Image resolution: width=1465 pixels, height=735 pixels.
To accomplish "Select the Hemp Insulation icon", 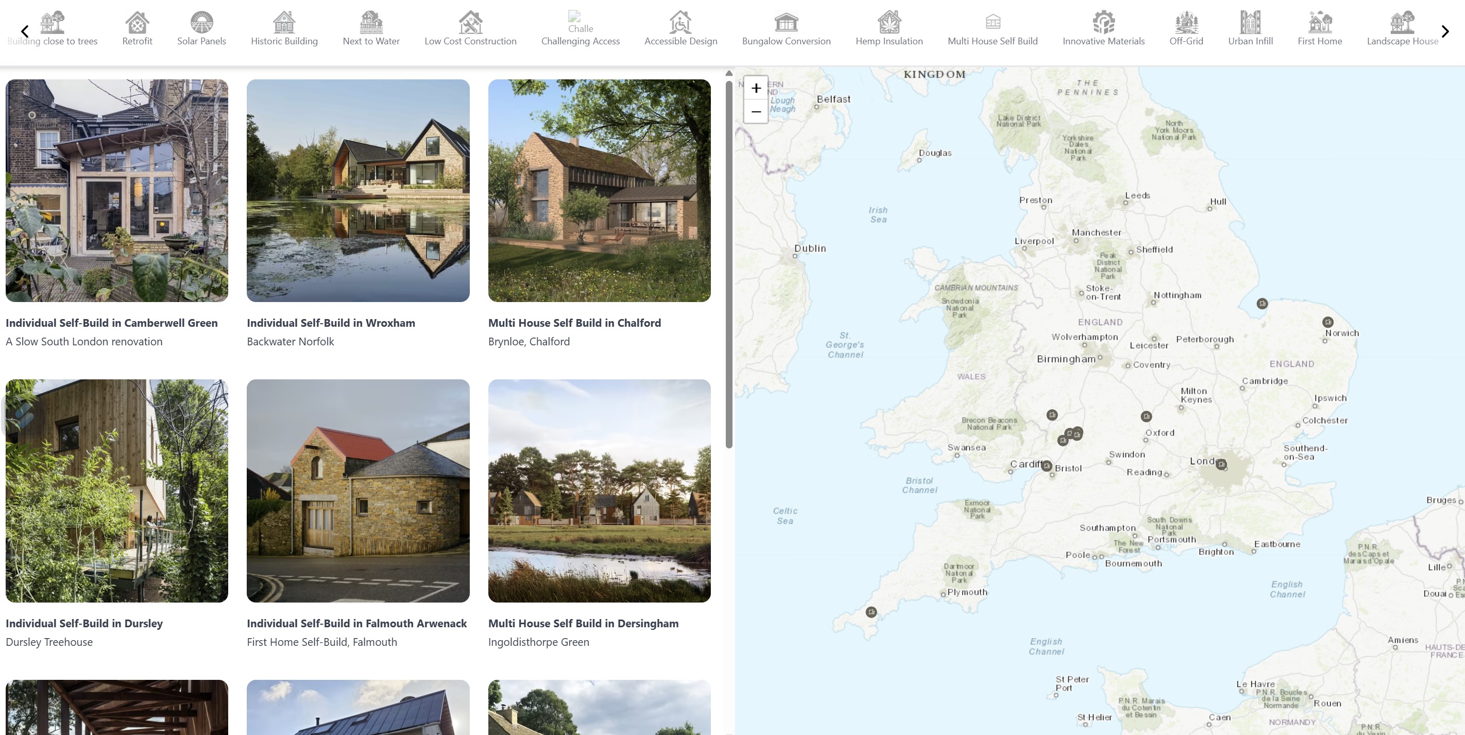I will [890, 23].
